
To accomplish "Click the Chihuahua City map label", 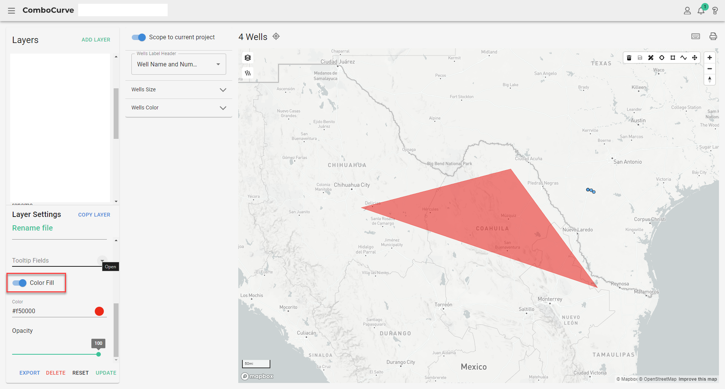I will point(352,185).
